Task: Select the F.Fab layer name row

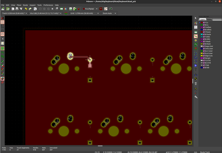Action: (x=207, y=65)
